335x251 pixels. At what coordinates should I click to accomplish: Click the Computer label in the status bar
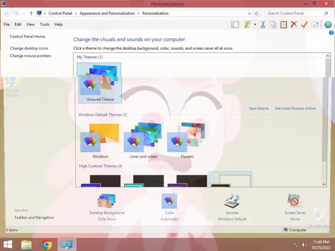[298, 230]
